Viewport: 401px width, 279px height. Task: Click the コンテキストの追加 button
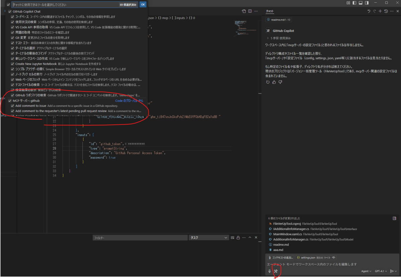click(x=280, y=258)
